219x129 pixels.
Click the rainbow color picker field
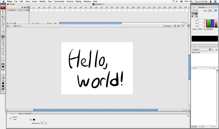pyautogui.click(x=210, y=23)
